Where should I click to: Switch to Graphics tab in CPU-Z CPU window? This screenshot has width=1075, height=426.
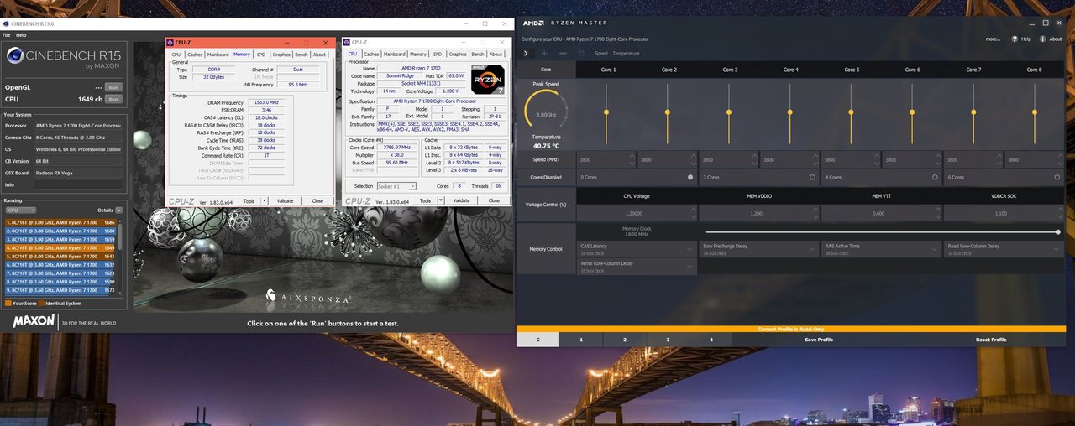pos(458,54)
